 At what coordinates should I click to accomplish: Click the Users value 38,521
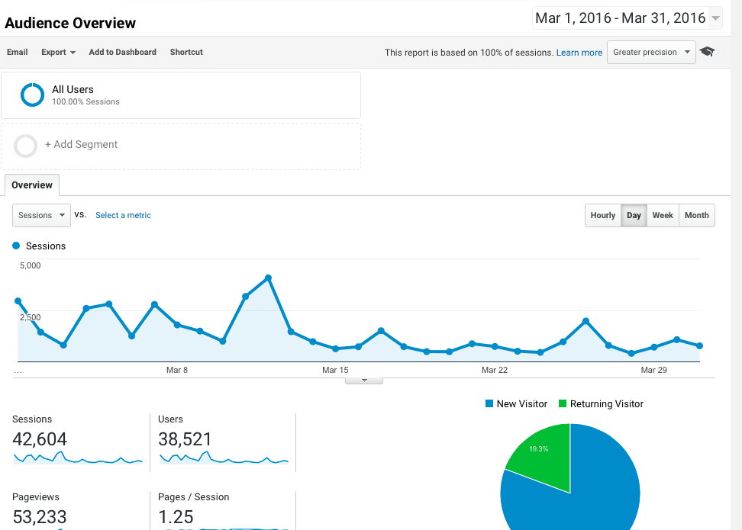point(185,439)
